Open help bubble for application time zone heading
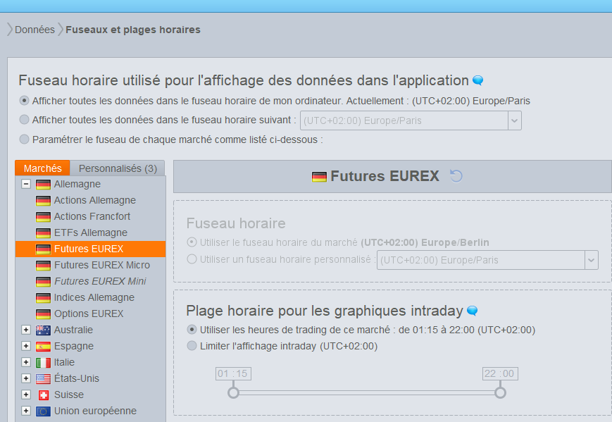Viewport: 612px width, 422px height. 477,80
